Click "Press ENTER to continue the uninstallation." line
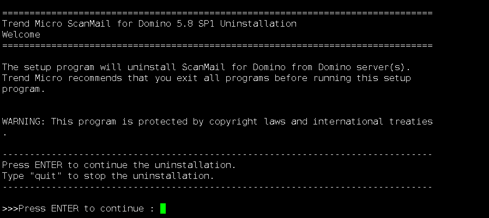489x218 pixels. point(119,165)
